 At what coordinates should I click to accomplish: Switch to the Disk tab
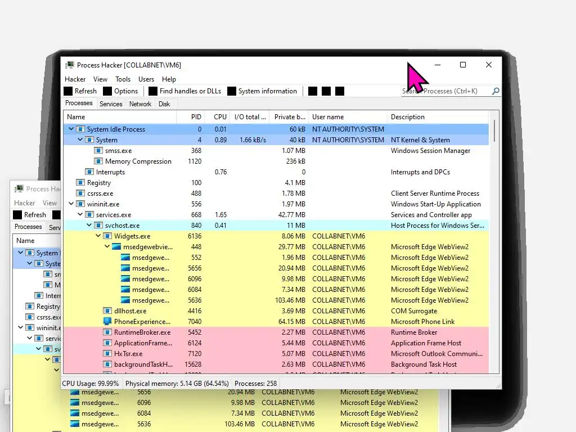[x=164, y=104]
